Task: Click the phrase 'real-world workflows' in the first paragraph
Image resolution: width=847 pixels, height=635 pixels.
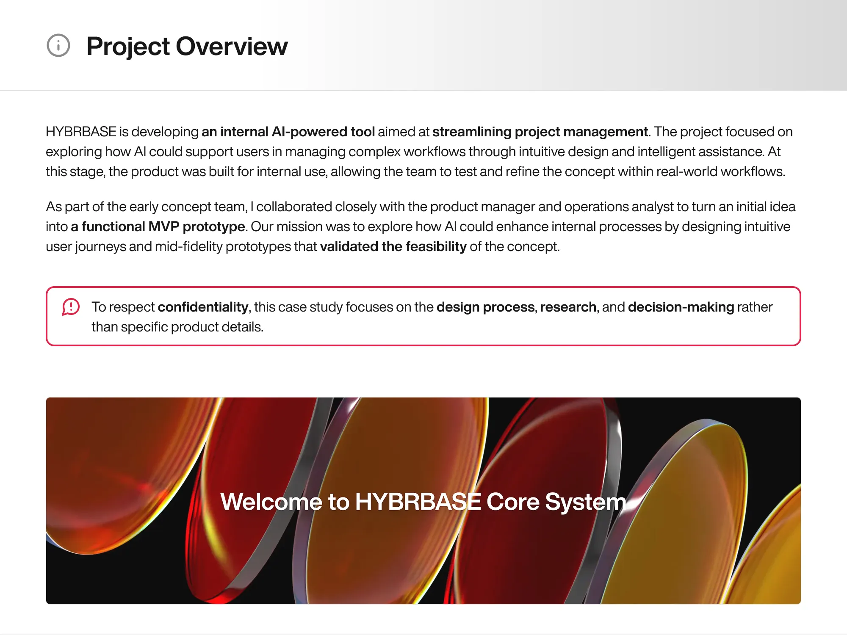Action: pyautogui.click(x=720, y=172)
